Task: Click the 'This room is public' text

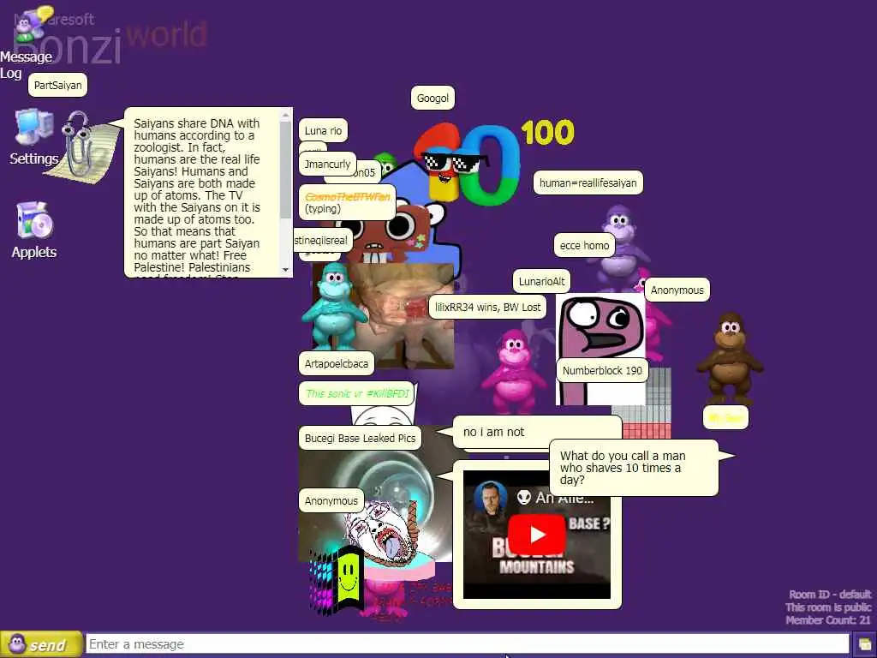Action: pyautogui.click(x=828, y=607)
